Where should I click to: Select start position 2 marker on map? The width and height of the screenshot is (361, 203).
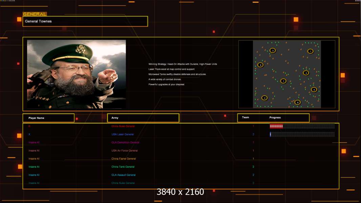[x=264, y=98]
